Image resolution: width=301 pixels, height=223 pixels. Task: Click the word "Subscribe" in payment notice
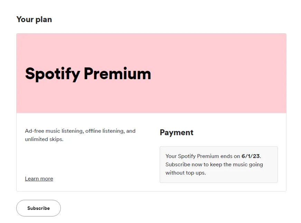click(178, 165)
